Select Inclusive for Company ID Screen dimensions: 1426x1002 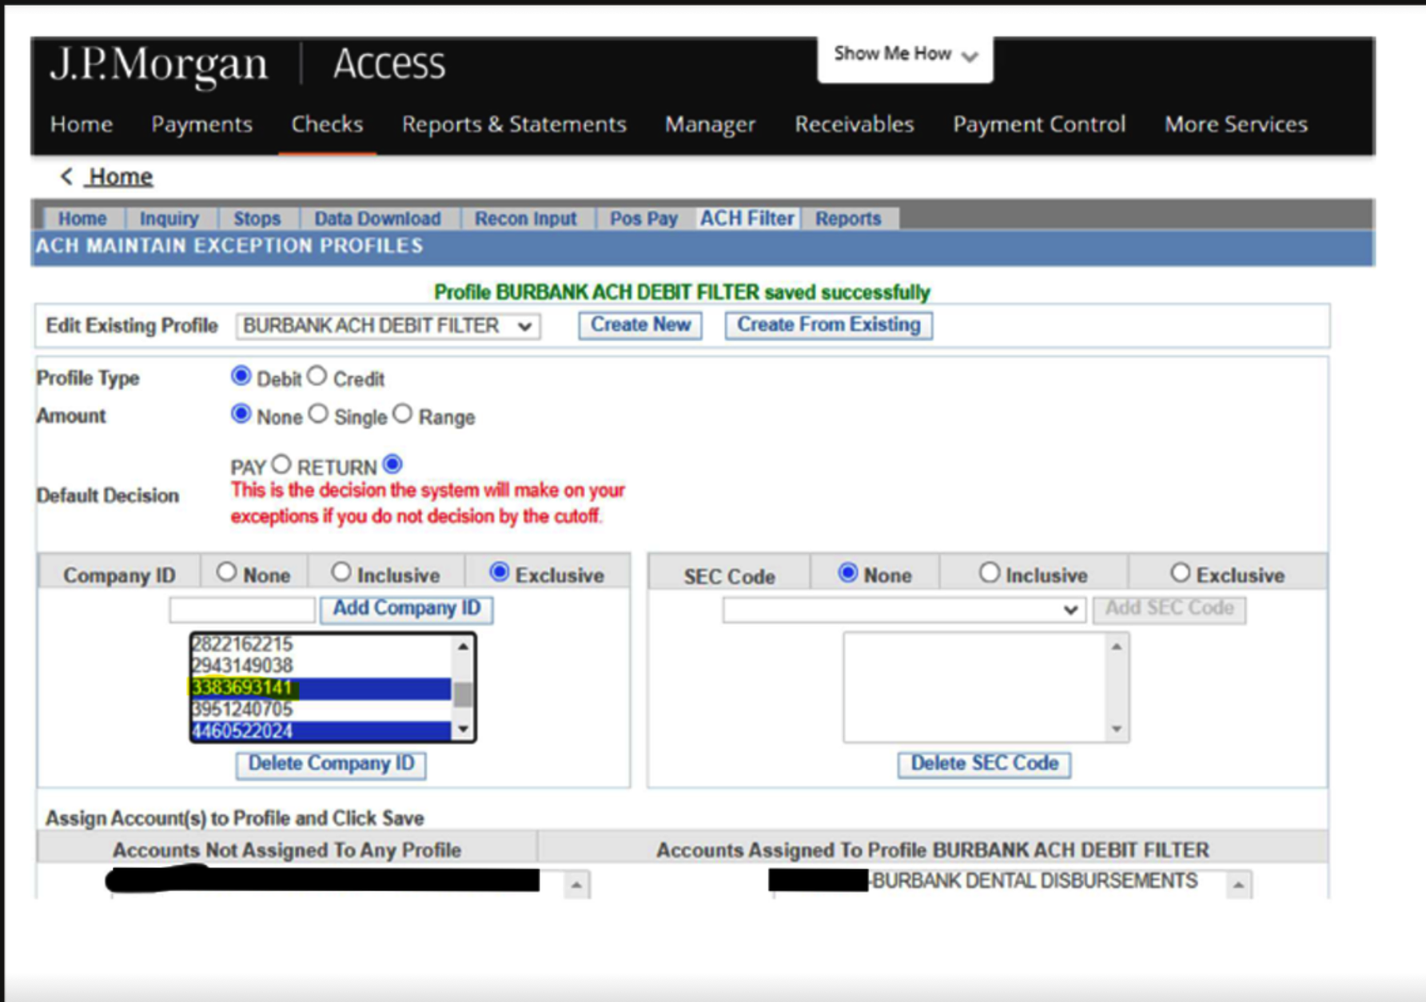343,571
